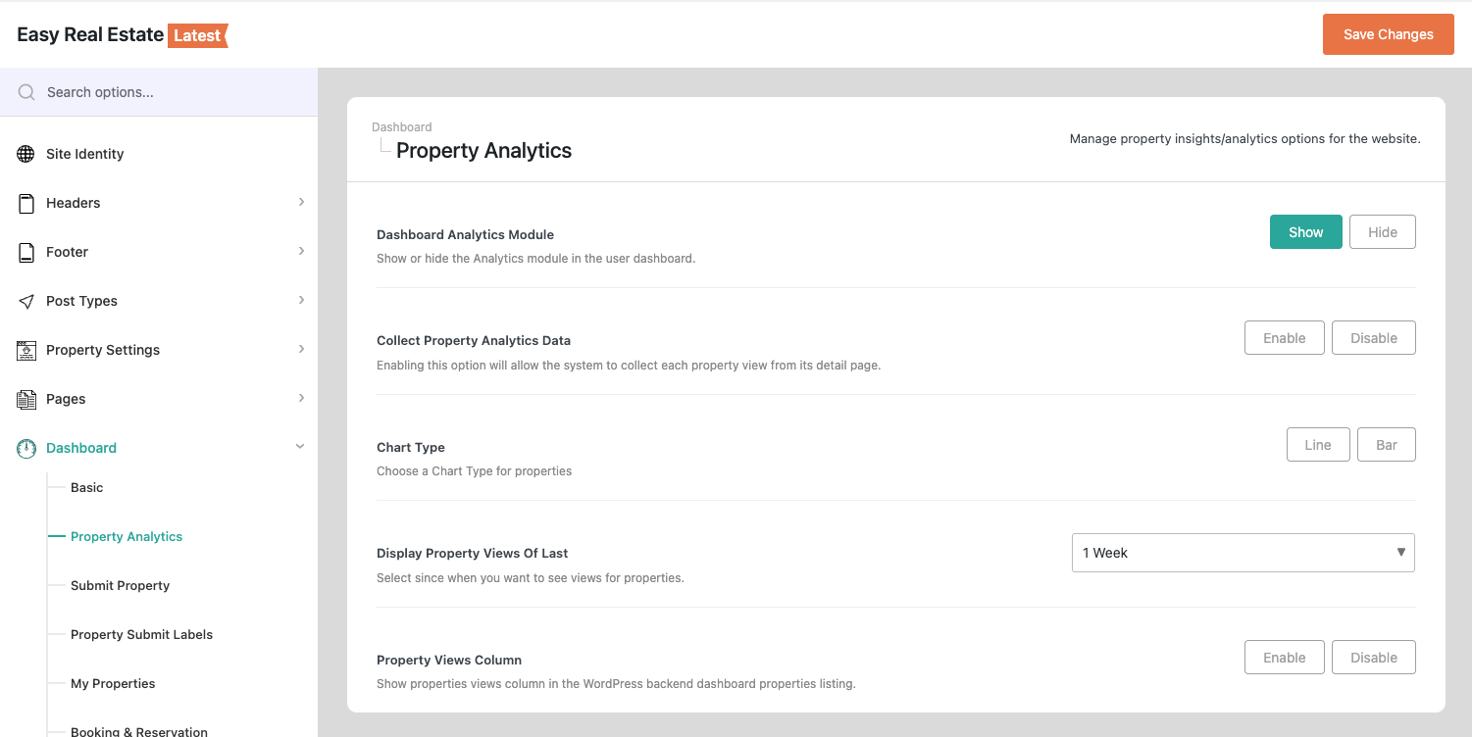The width and height of the screenshot is (1472, 737).
Task: Click the Post Types paper-plane icon
Action: [x=26, y=301]
